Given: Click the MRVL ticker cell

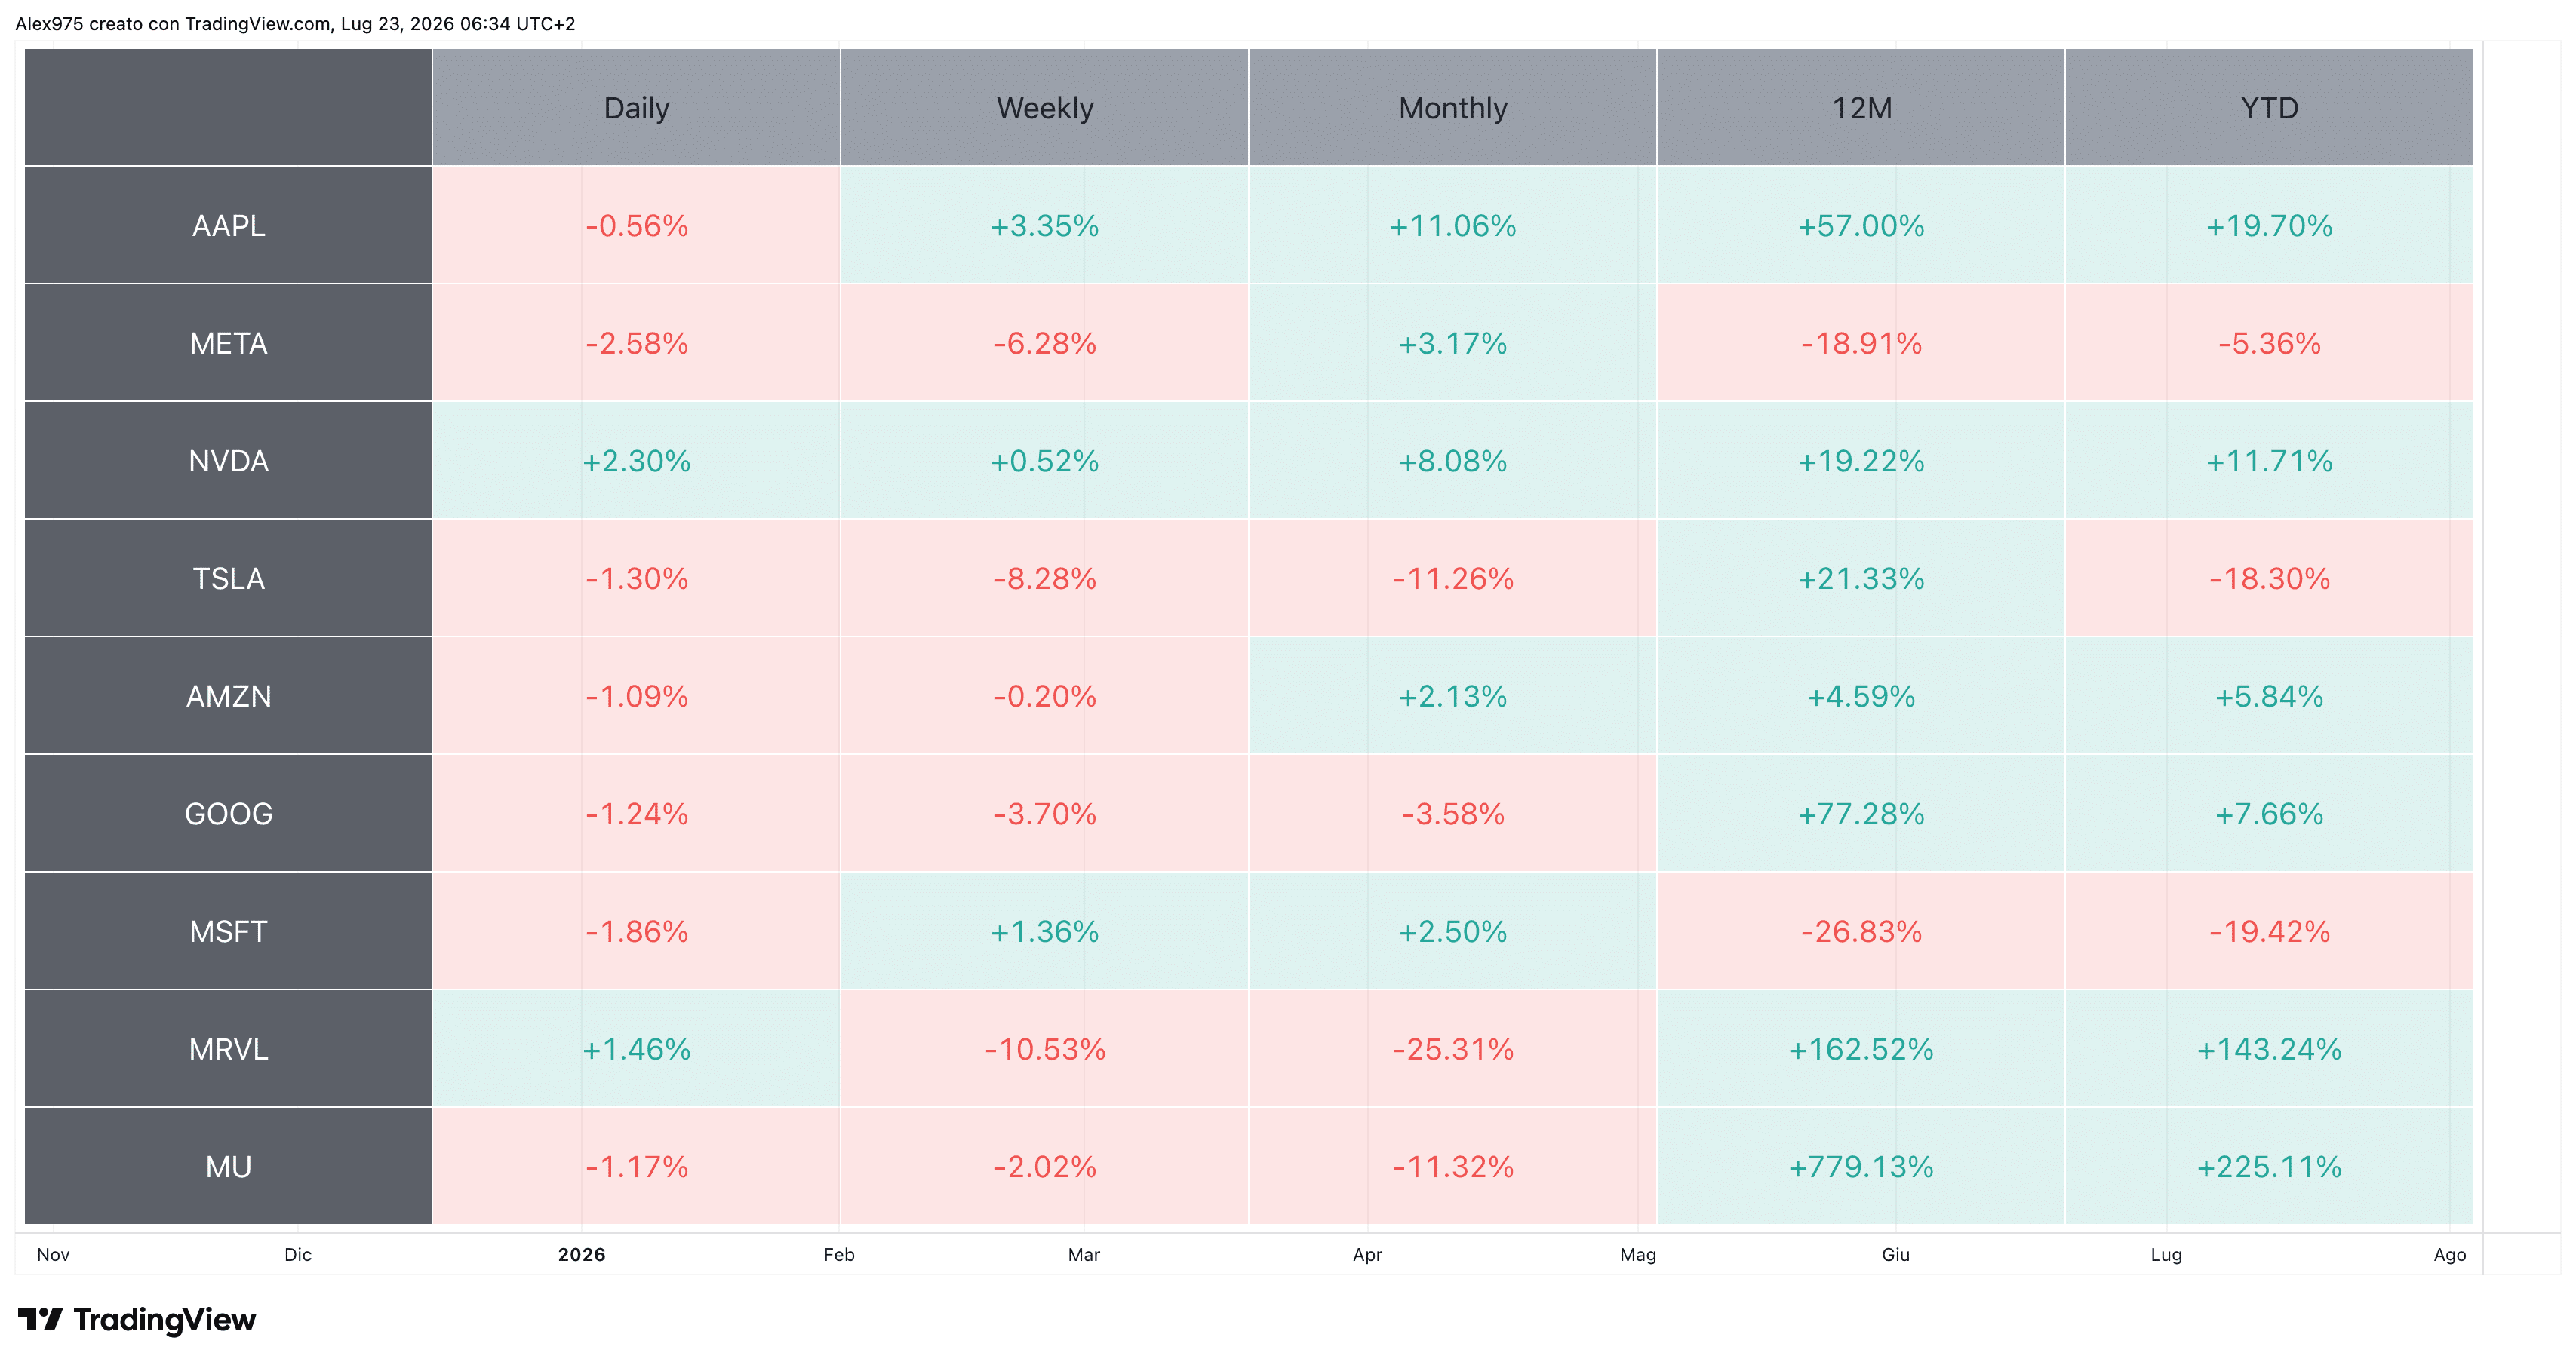Looking at the screenshot, I should click(x=228, y=1048).
